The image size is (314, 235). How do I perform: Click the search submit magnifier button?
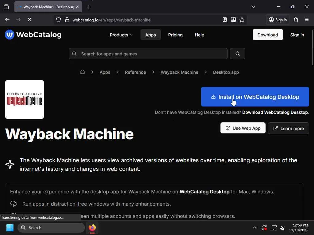tap(238, 54)
